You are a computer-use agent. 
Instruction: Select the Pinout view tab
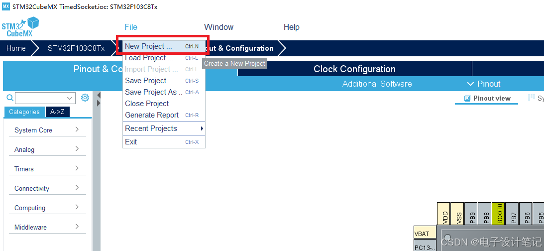[486, 99]
